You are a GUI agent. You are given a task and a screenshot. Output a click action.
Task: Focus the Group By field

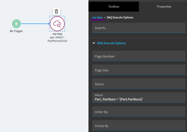pos(139,126)
